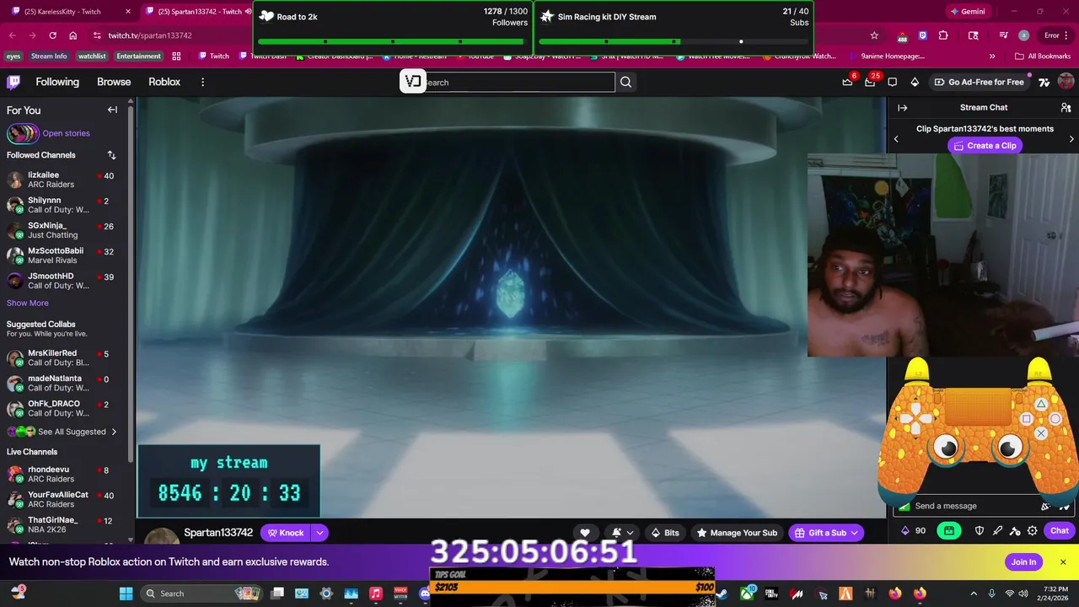Click the Bits button below the player
This screenshot has height=607, width=1079.
pyautogui.click(x=664, y=533)
